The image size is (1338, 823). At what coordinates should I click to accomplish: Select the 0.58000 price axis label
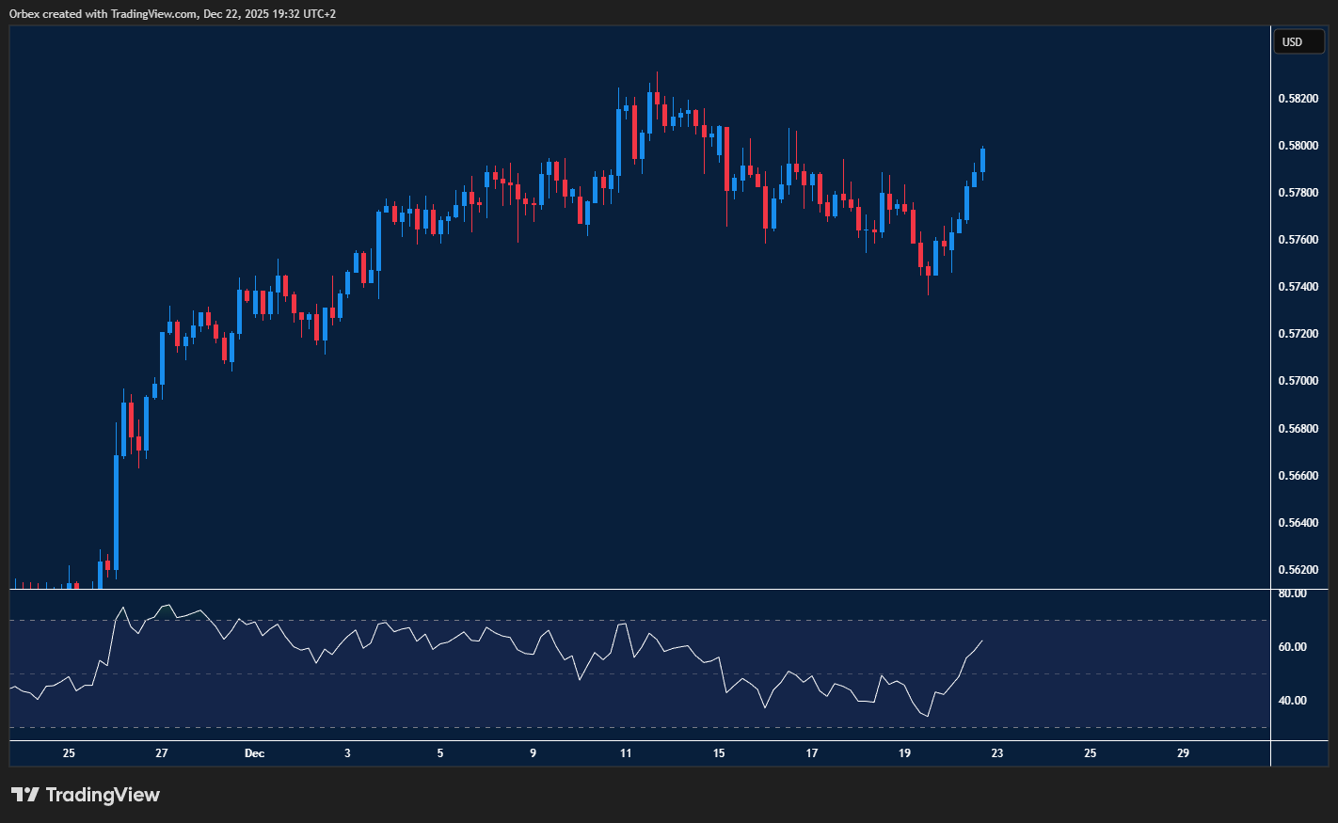click(1297, 146)
